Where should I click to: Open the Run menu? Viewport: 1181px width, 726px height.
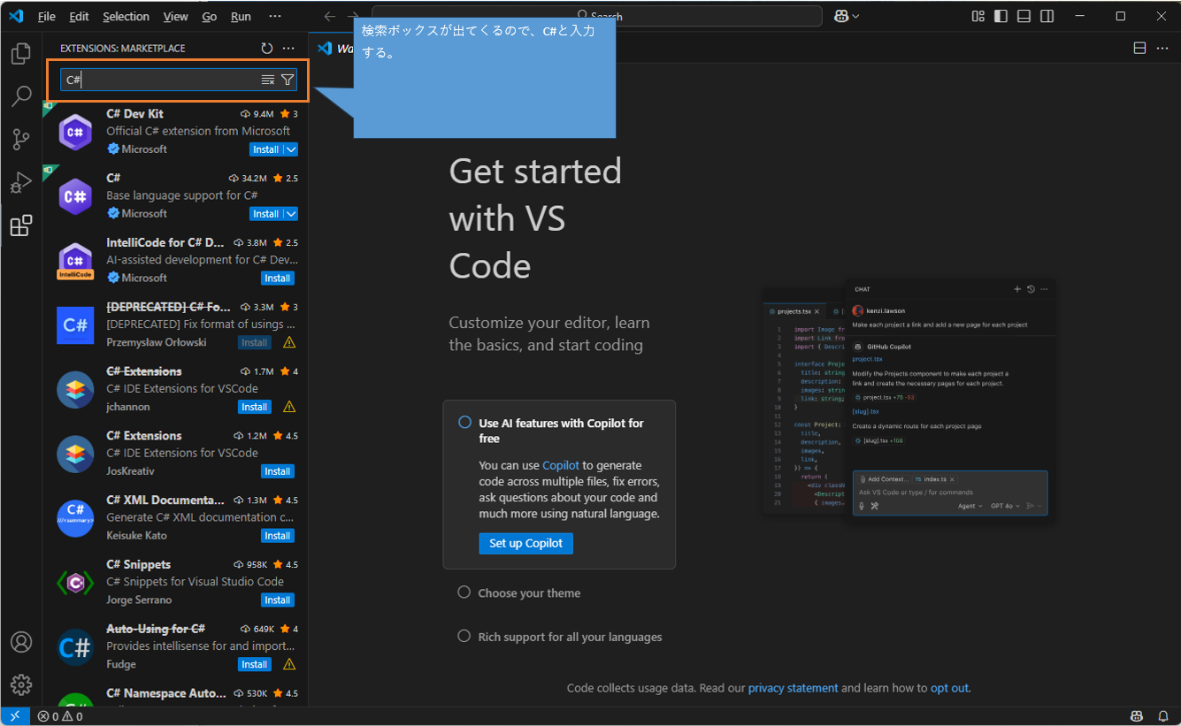pyautogui.click(x=241, y=17)
